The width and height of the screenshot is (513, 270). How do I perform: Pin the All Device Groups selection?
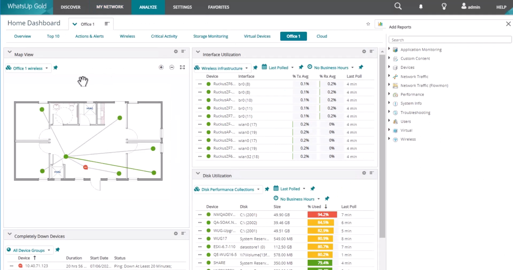[x=58, y=250]
